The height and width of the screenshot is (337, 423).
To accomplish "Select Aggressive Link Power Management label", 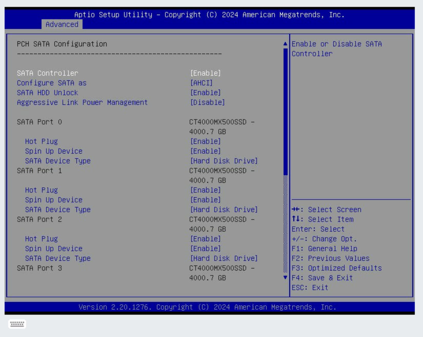I will (x=82, y=102).
